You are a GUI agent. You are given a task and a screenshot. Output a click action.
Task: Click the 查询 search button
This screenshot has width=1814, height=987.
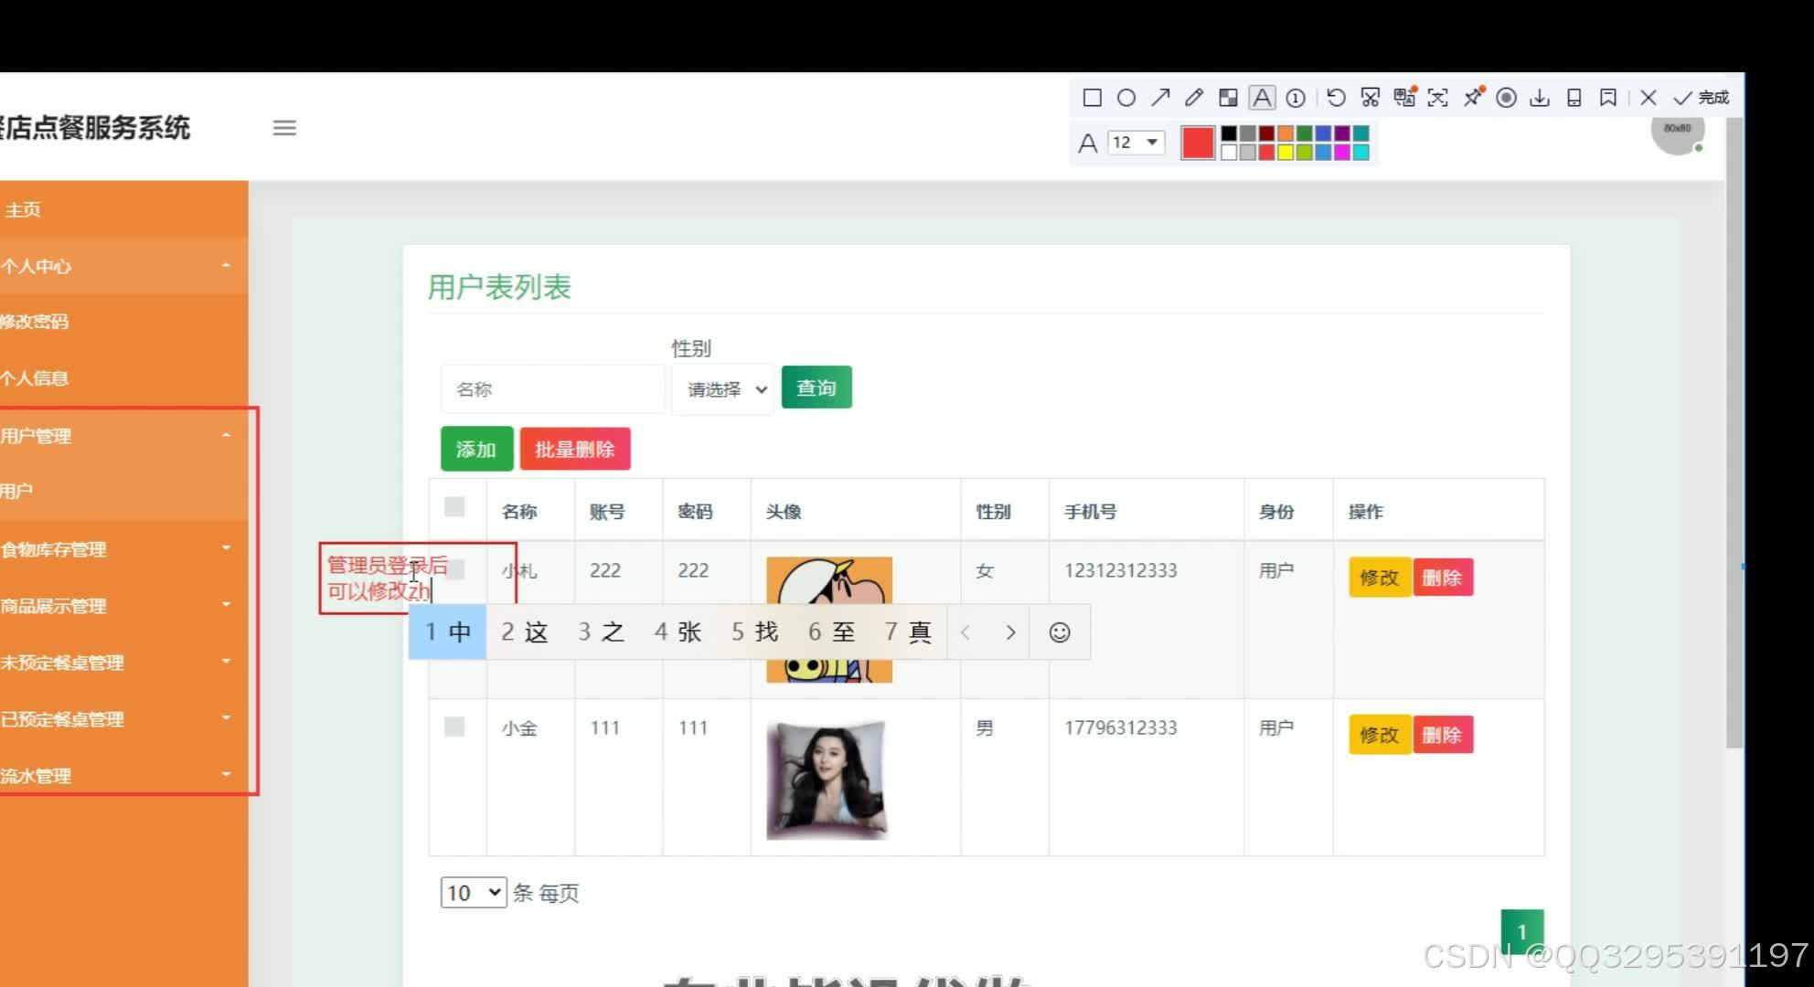(816, 387)
